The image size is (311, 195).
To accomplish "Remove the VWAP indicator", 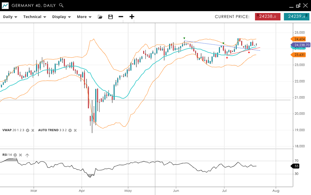I will (33, 130).
